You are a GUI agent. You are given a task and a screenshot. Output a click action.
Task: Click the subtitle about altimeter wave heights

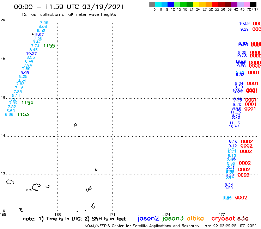pyautogui.click(x=68, y=14)
